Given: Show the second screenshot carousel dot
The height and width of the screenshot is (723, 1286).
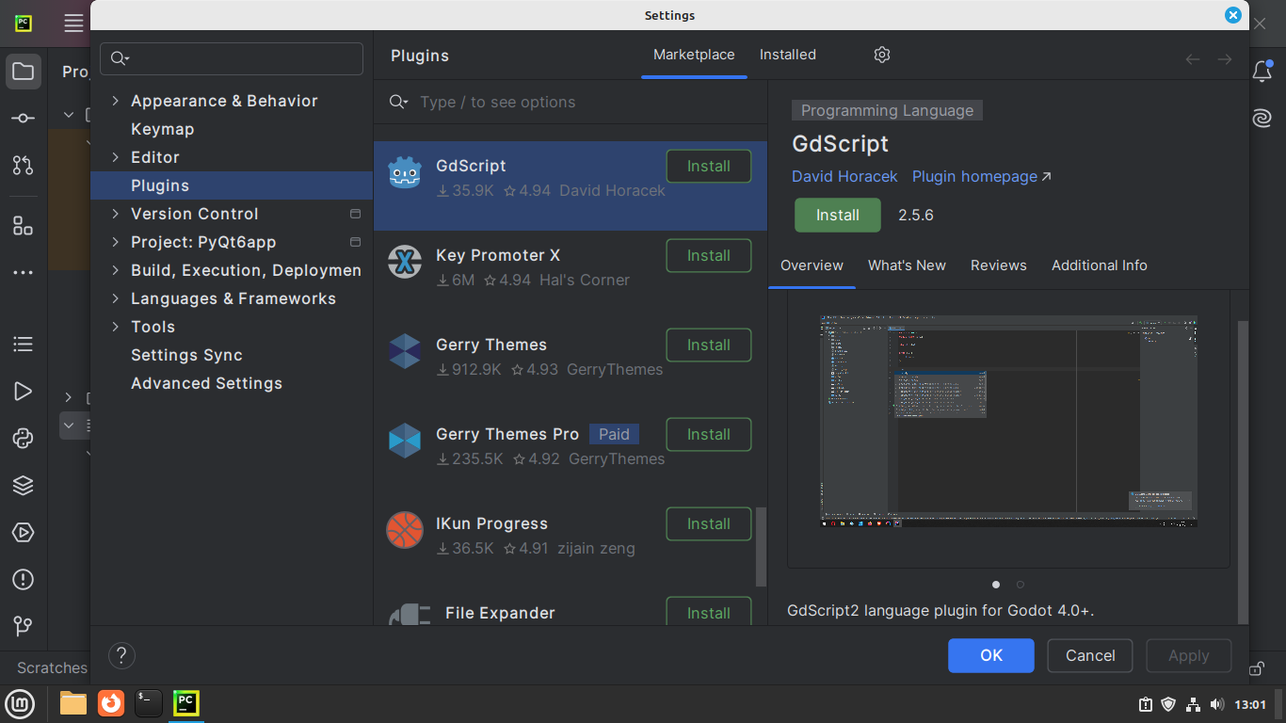Looking at the screenshot, I should click(x=1020, y=585).
